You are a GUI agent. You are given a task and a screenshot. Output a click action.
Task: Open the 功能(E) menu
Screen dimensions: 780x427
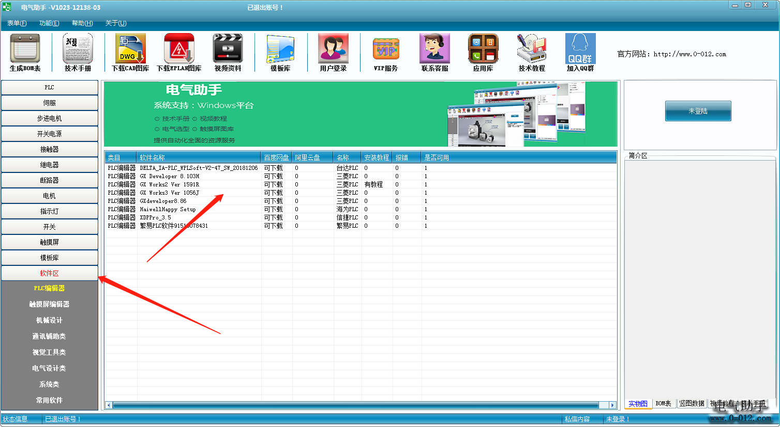[x=49, y=23]
